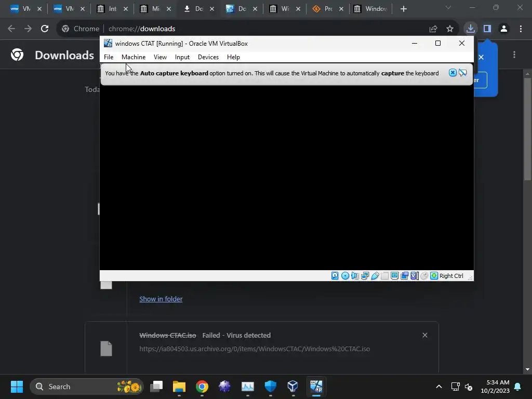Open the display settings indicator in VirtualBox

[395, 276]
